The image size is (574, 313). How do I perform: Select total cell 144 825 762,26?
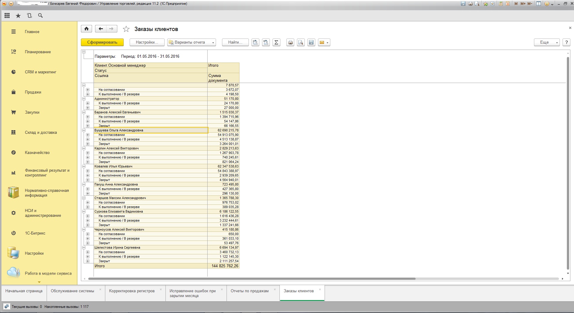223,266
